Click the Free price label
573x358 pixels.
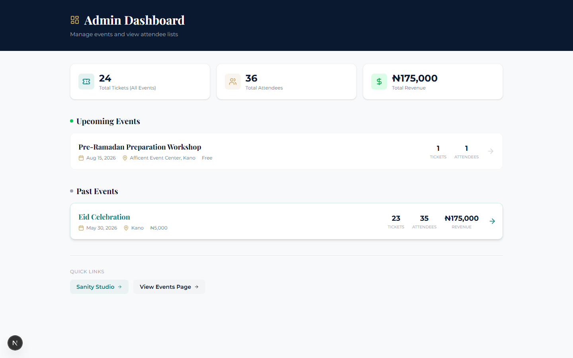pyautogui.click(x=207, y=158)
